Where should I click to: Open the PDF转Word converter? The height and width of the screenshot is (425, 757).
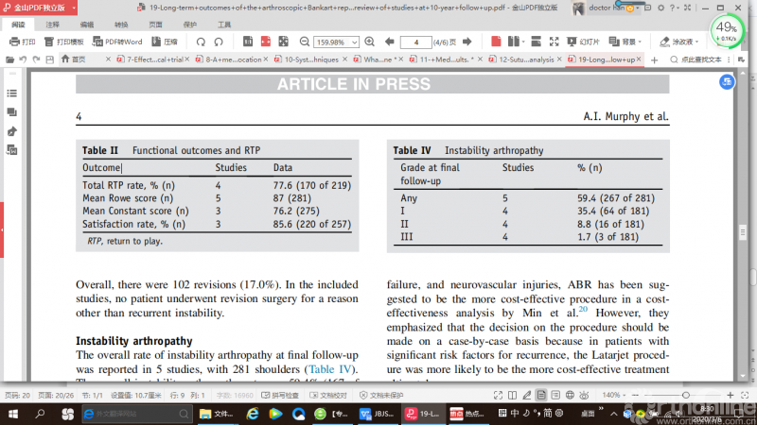pyautogui.click(x=117, y=42)
